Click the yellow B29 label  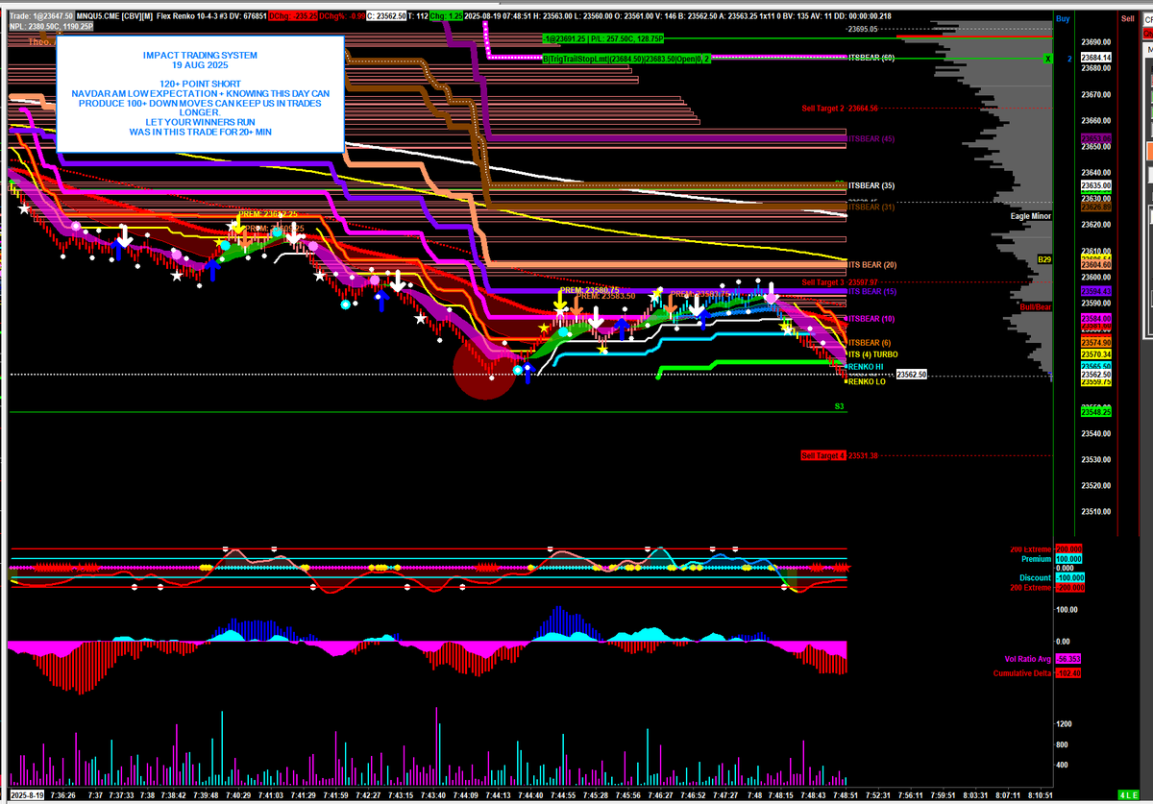(x=1044, y=259)
